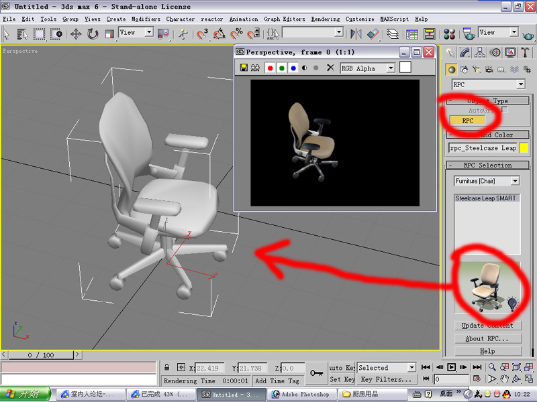Click the Align tool
Viewport: 537px width, 402px height.
(x=373, y=34)
